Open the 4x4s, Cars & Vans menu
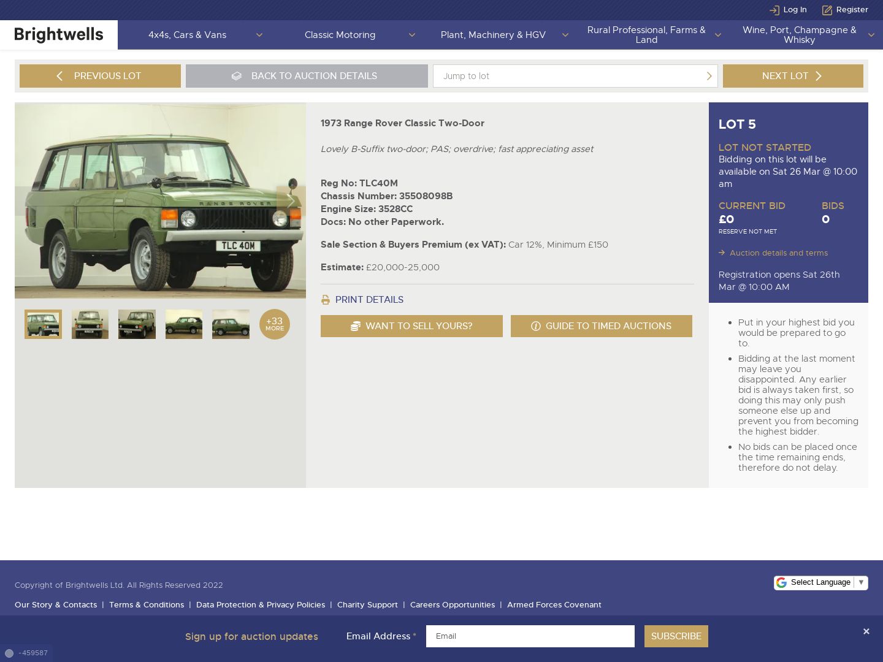The image size is (883, 662). [194, 35]
